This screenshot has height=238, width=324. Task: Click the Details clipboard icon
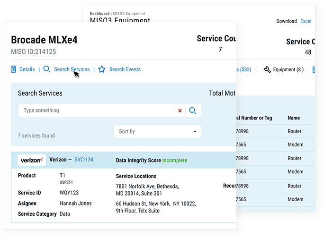coord(13,69)
